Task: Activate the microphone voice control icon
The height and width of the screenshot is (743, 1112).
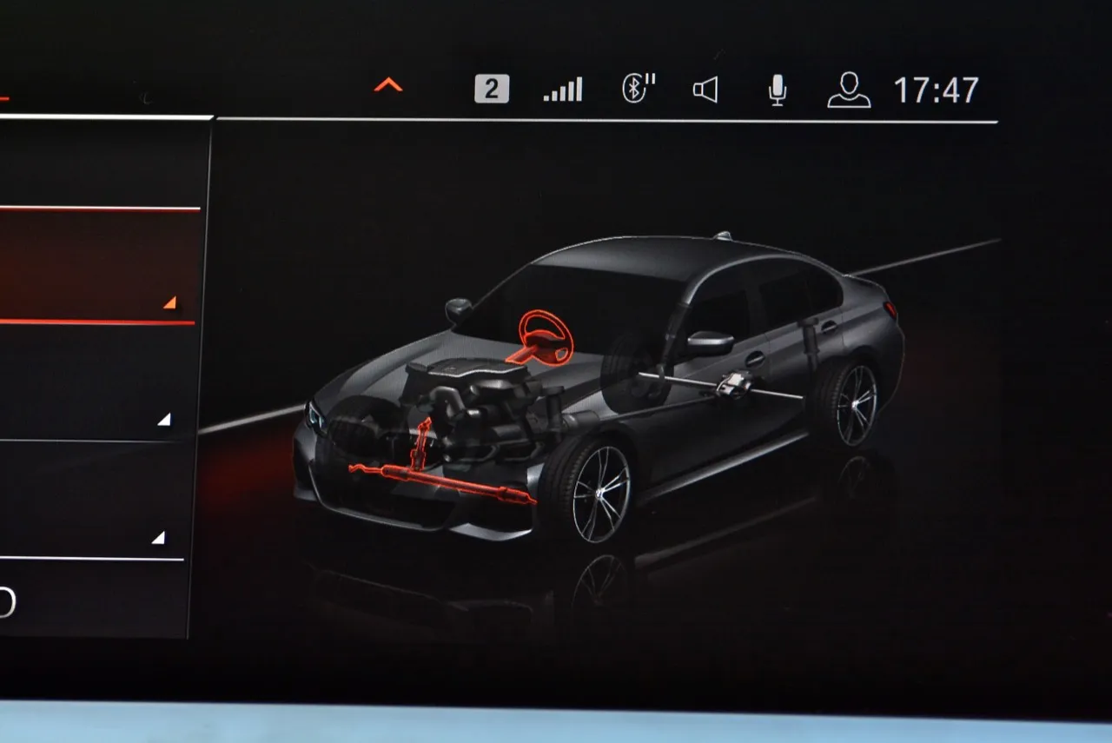Action: [778, 90]
